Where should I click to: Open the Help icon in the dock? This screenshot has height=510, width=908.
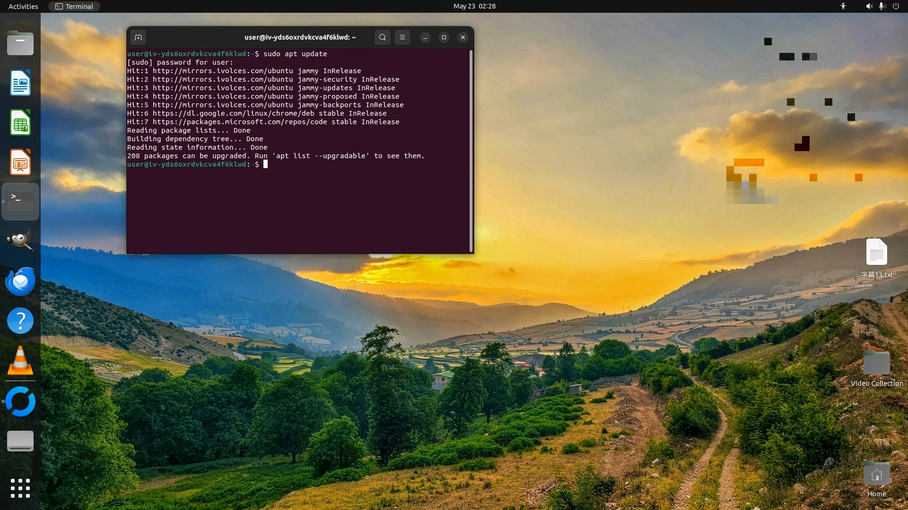coord(20,321)
